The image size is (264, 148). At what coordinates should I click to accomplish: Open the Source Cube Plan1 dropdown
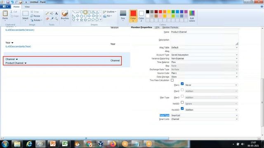(205, 73)
